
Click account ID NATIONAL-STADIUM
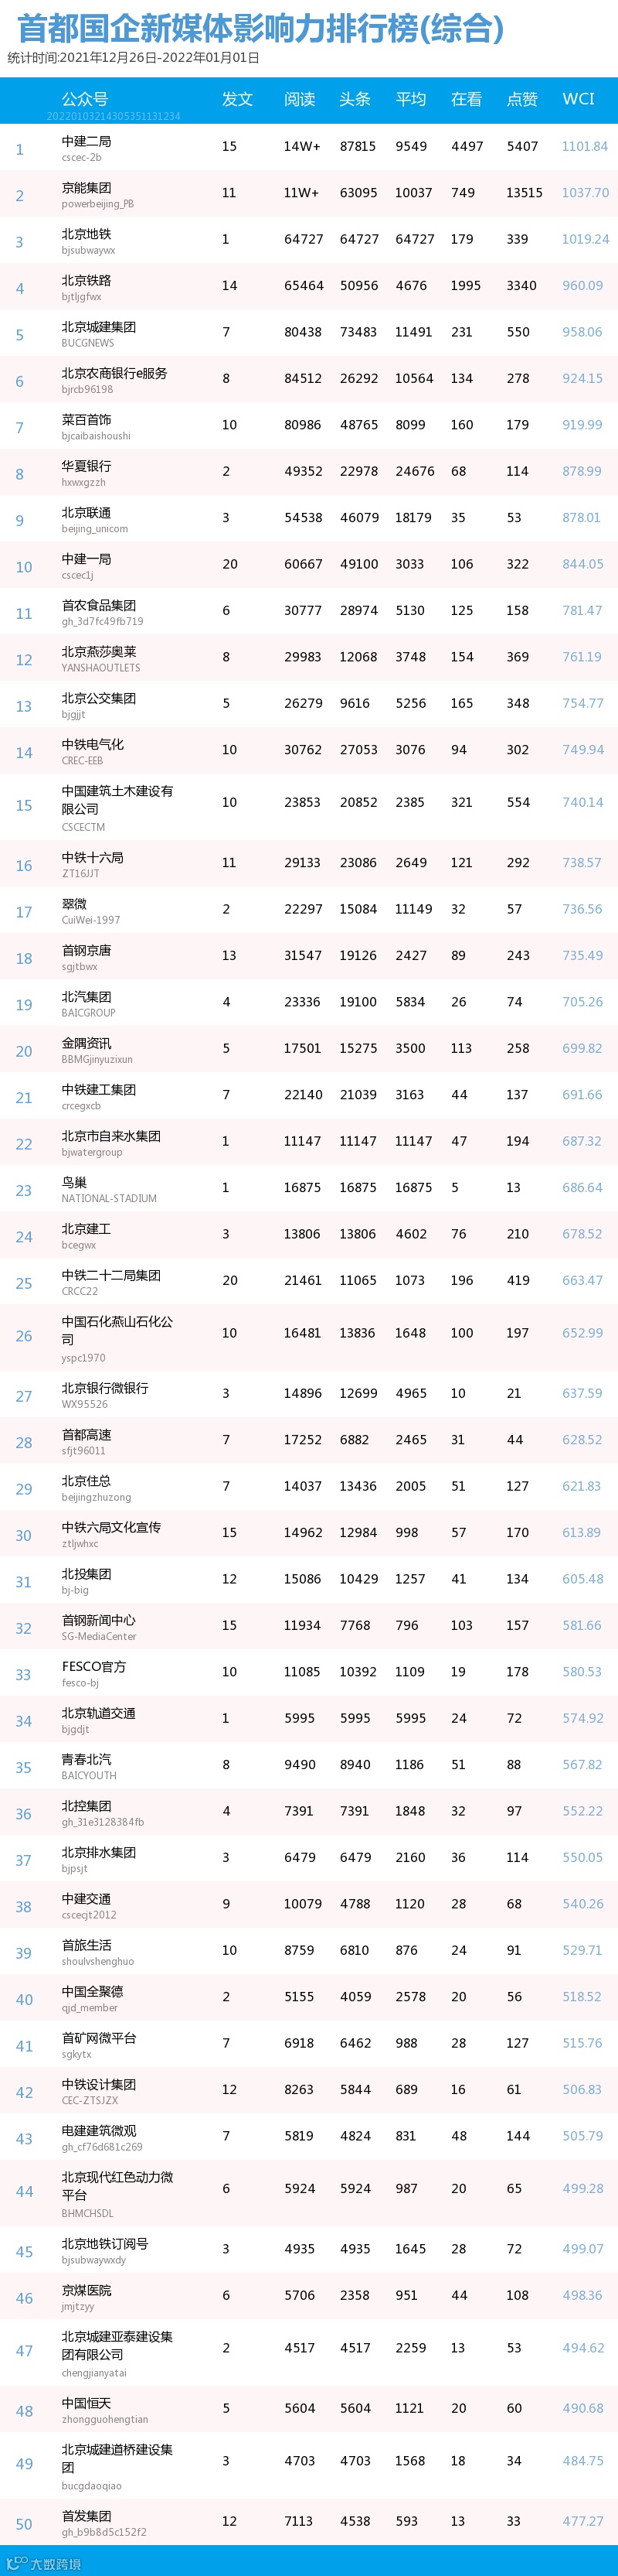point(109,1198)
